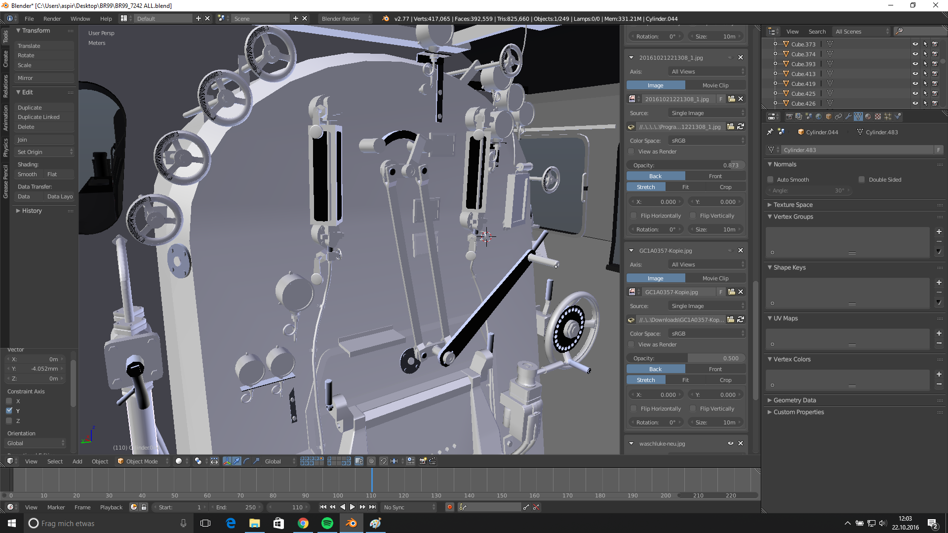
Task: Open the Select menu in viewport header
Action: [x=55, y=461]
